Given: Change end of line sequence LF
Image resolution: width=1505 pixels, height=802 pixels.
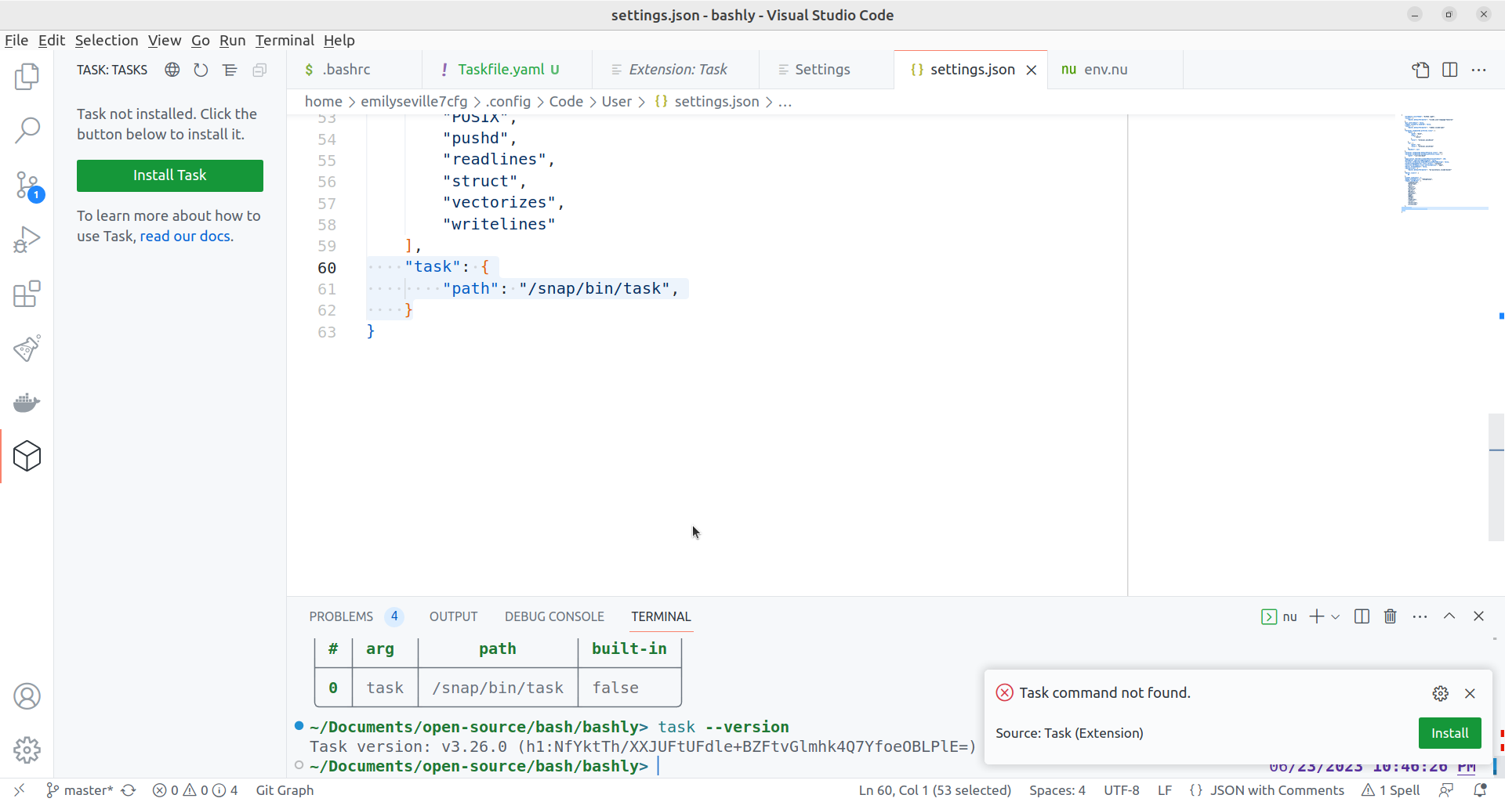Looking at the screenshot, I should click(1165, 790).
